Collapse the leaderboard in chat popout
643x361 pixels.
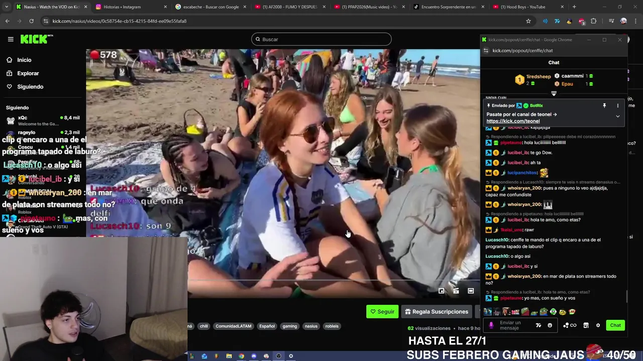554,94
